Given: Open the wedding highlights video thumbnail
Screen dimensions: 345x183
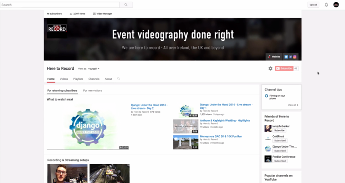Looking at the screenshot, I should click(185, 127).
